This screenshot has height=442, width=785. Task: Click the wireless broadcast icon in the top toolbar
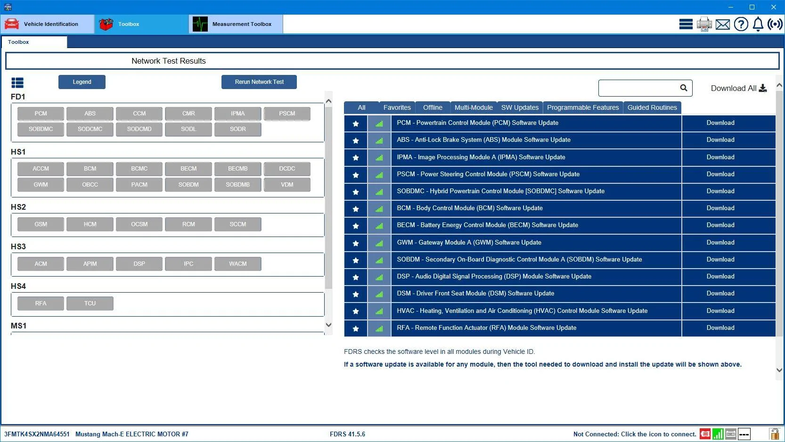click(x=775, y=24)
